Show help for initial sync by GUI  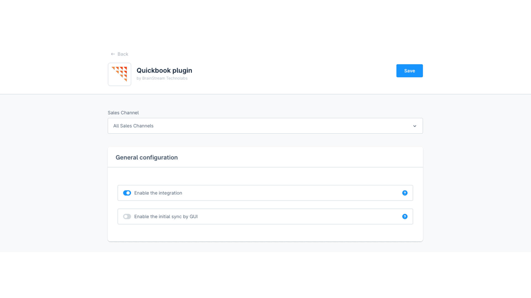405,217
